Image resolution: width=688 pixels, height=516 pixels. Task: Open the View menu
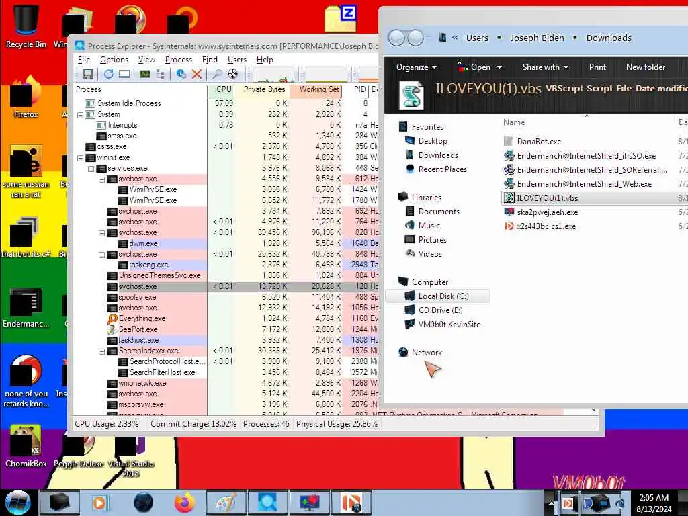(146, 60)
